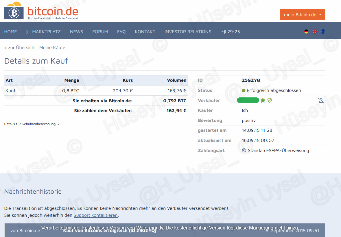Image resolution: width=341 pixels, height=237 pixels.
Task: Click updated date 16.09.15 00:07
Action: point(258,140)
